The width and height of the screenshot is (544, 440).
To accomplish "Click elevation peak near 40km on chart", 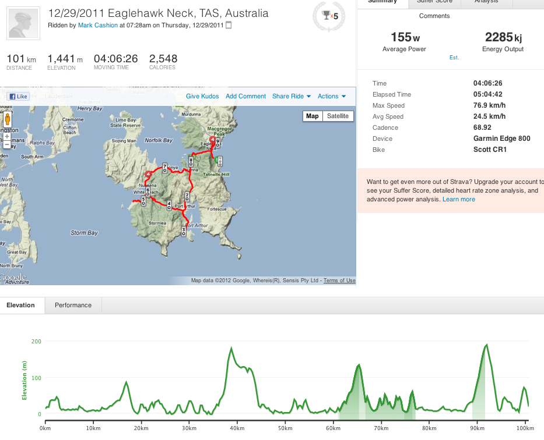I will (231, 348).
